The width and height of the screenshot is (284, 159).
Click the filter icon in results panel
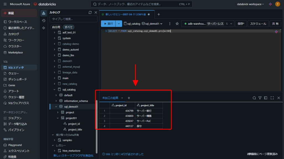pos(260,98)
